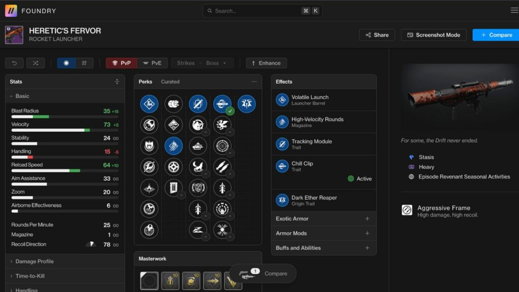Select the first-row second-column magazine perk icon

point(173,104)
